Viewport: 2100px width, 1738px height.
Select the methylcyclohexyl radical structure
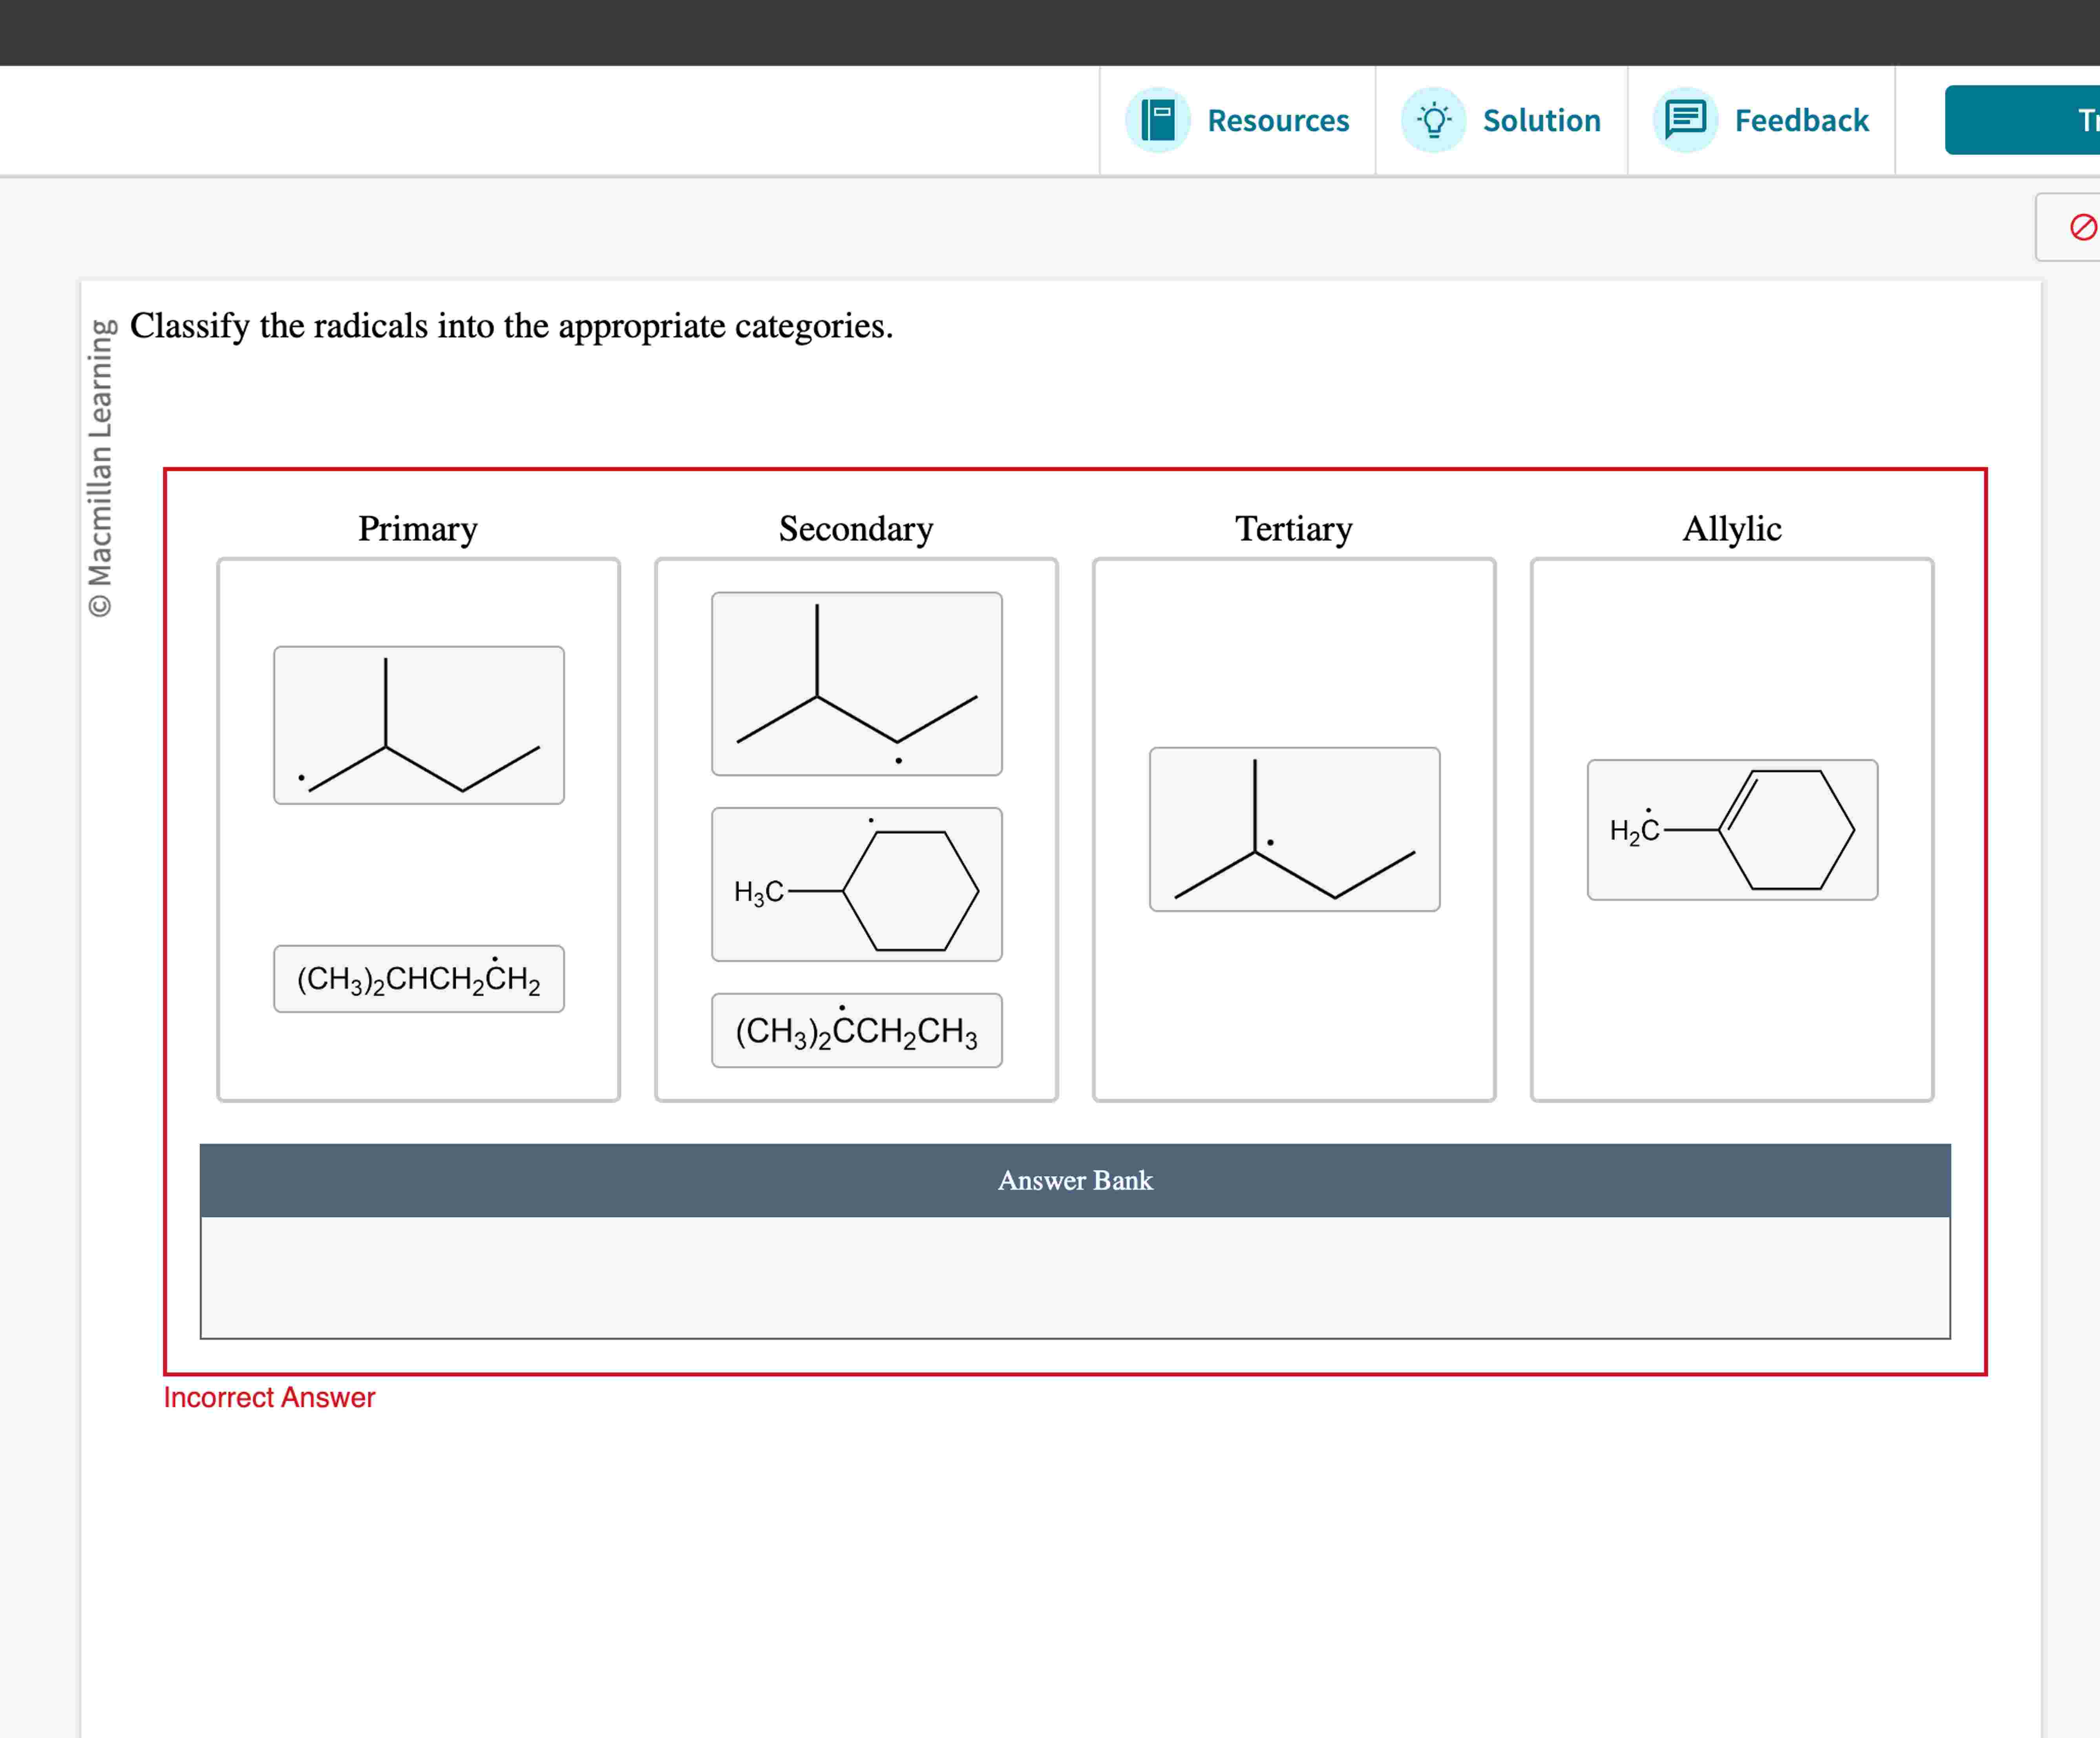[856, 884]
